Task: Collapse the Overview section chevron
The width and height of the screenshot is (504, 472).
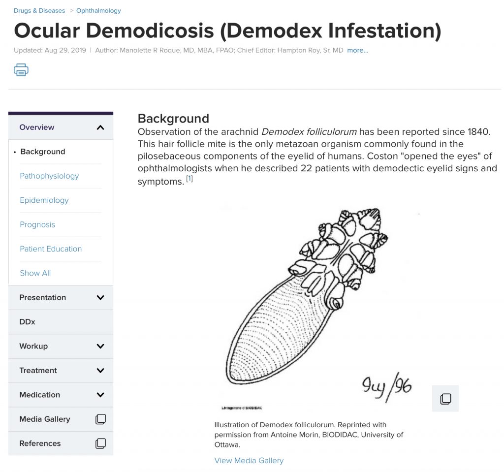Action: (100, 126)
